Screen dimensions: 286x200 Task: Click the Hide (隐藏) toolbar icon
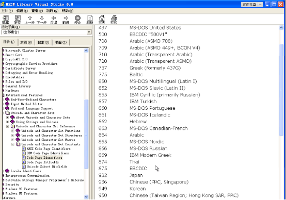click(x=6, y=20)
